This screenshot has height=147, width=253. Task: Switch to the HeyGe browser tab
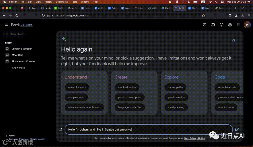coord(46,8)
